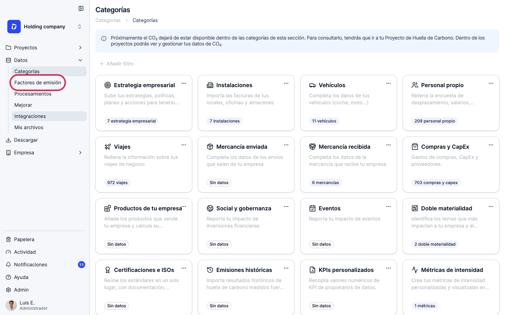Open the Eventos card three-dot menu
The height and width of the screenshot is (315, 505).
coord(389,206)
